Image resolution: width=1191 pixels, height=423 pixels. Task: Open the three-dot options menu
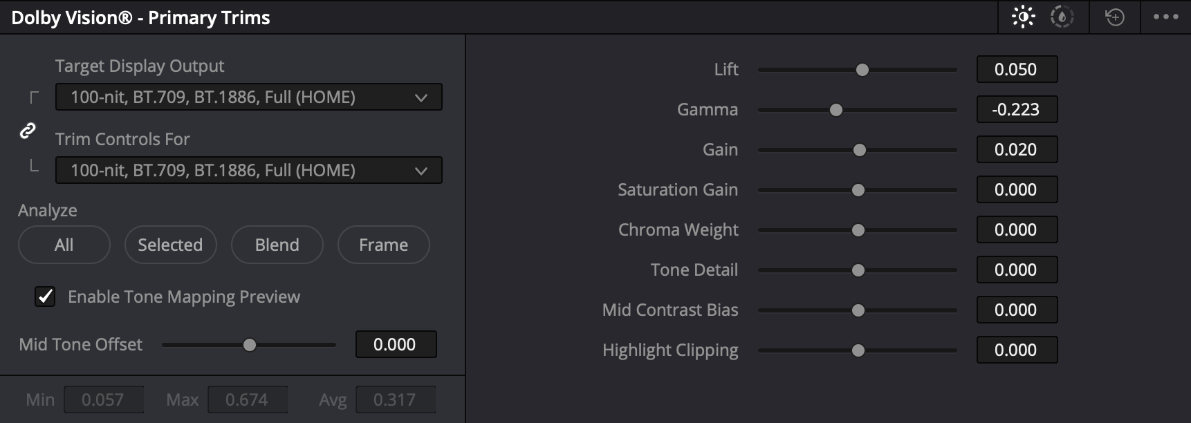pyautogui.click(x=1165, y=17)
